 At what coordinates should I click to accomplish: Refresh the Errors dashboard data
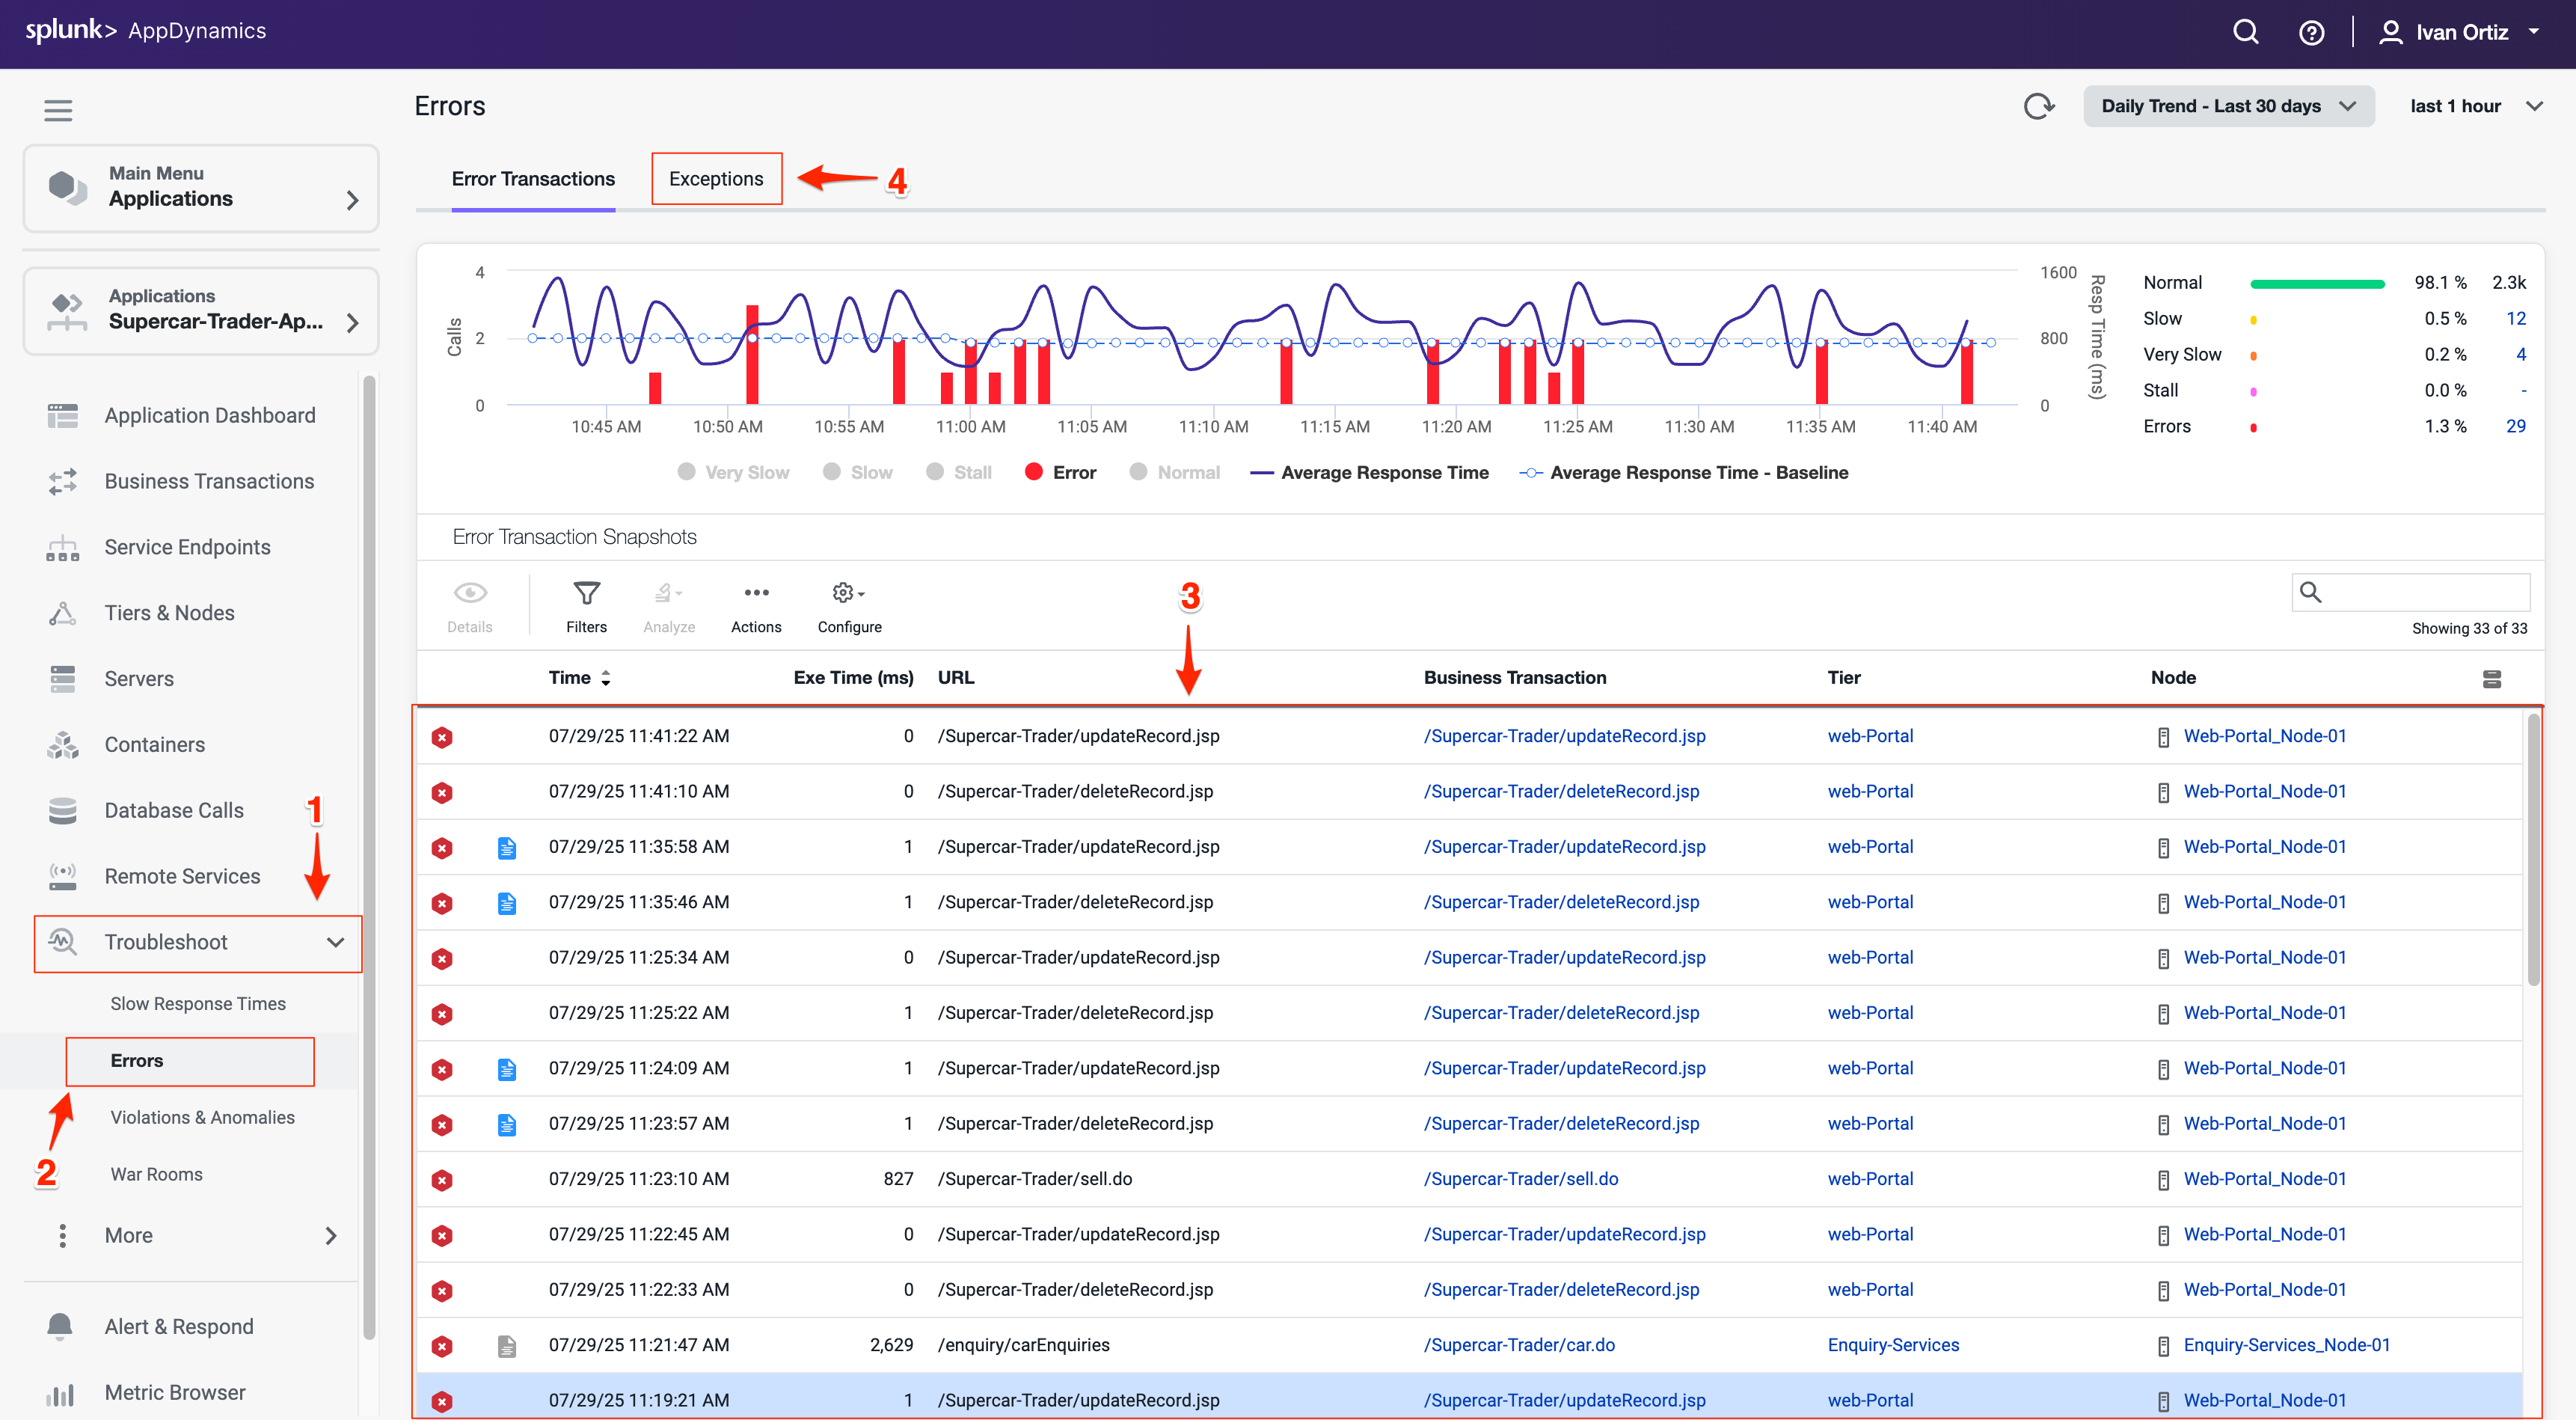point(2039,105)
